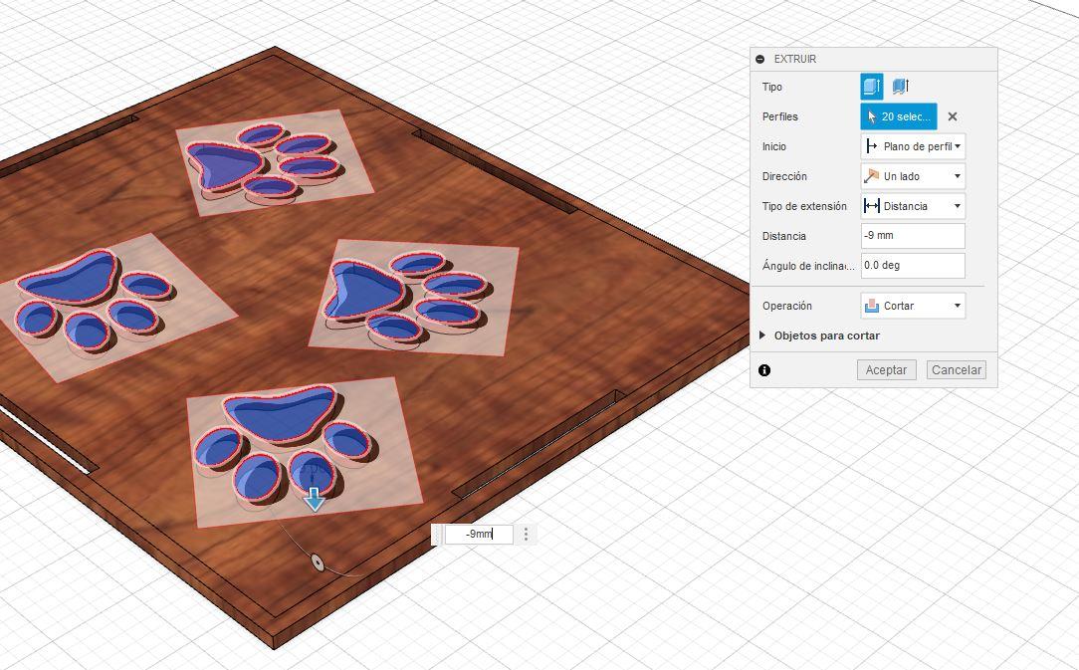
Task: Click the 'Operación' label
Action: (787, 306)
